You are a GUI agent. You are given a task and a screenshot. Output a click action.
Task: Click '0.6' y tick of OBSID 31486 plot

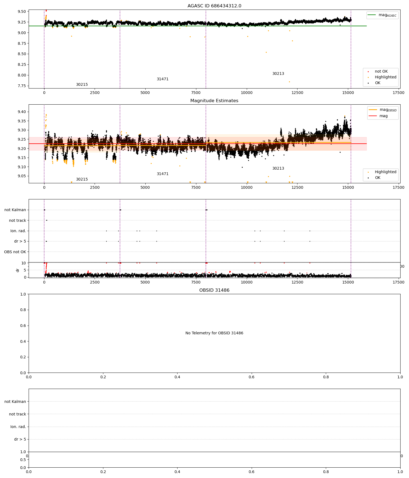point(23,326)
